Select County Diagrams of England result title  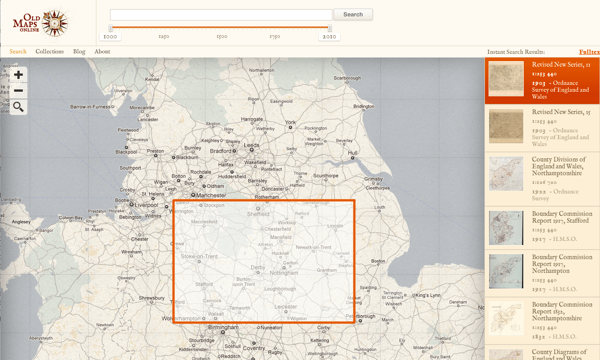click(x=559, y=355)
